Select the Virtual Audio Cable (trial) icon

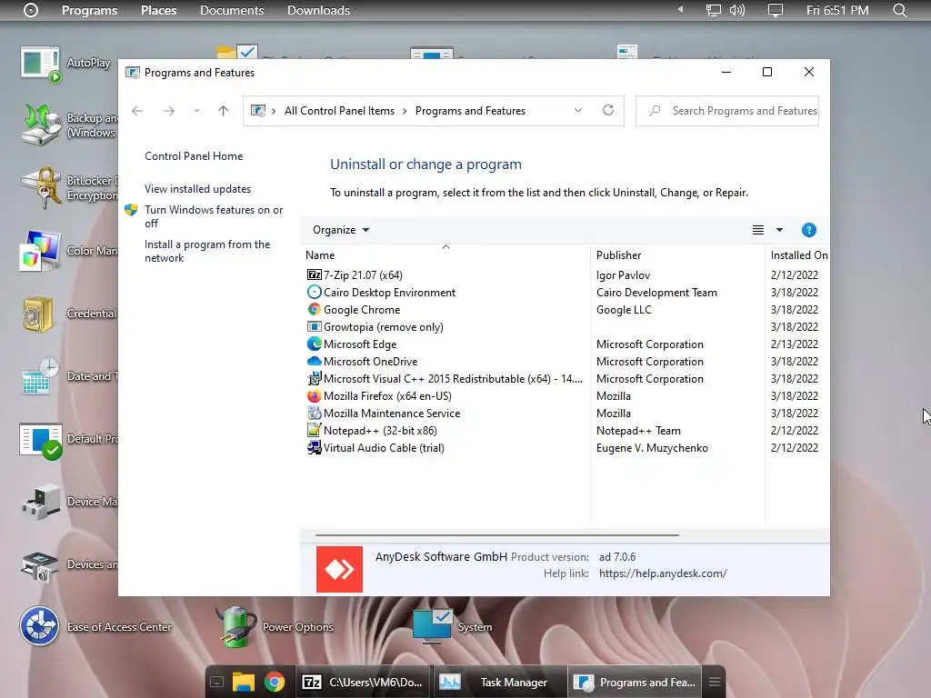pos(314,447)
